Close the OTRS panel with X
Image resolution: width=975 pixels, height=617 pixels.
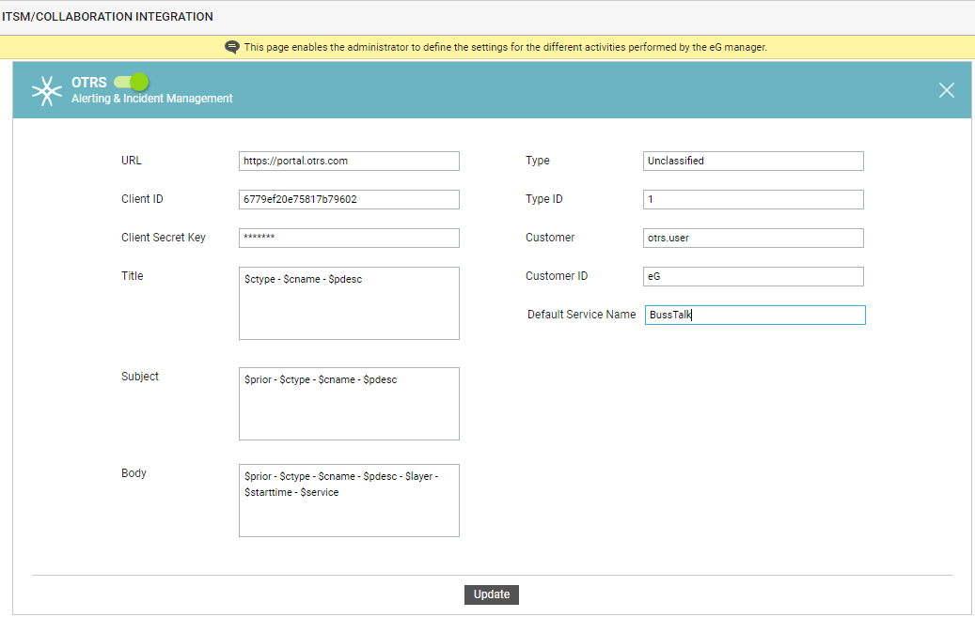(x=947, y=90)
